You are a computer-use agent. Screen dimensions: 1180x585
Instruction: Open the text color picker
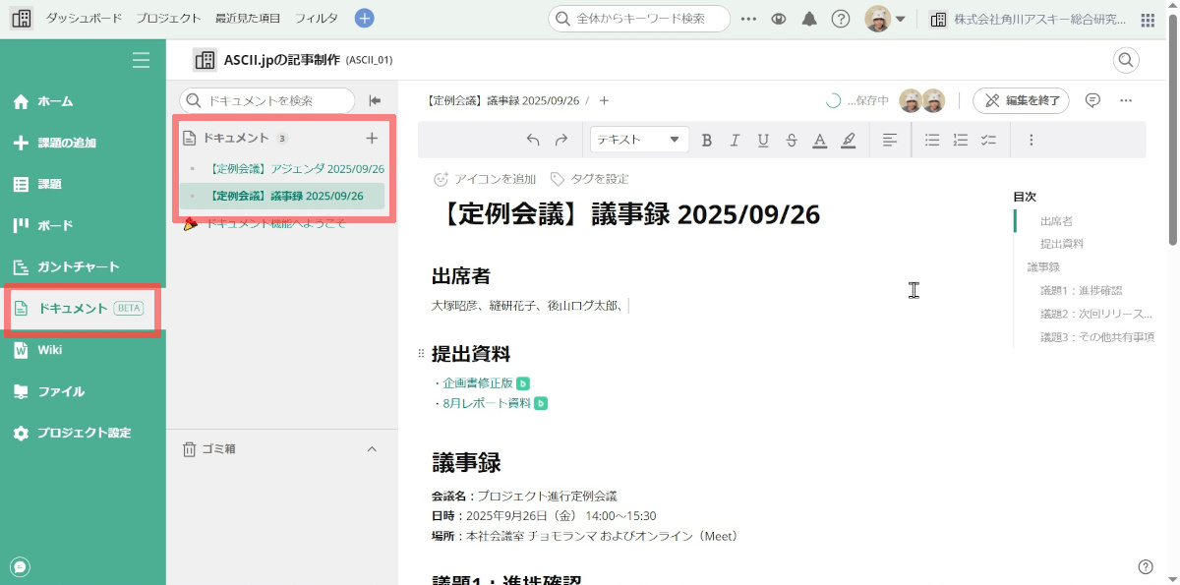[x=820, y=140]
